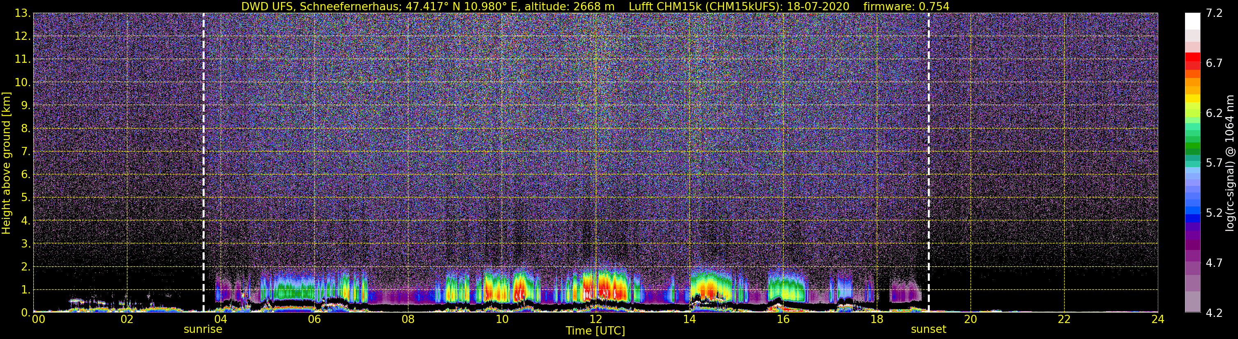Click the height axis tick label '7.'
The image size is (1238, 339).
click(x=25, y=152)
